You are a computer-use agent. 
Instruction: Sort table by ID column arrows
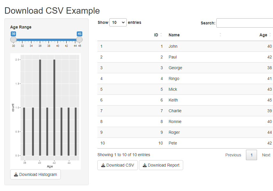[x=161, y=35]
